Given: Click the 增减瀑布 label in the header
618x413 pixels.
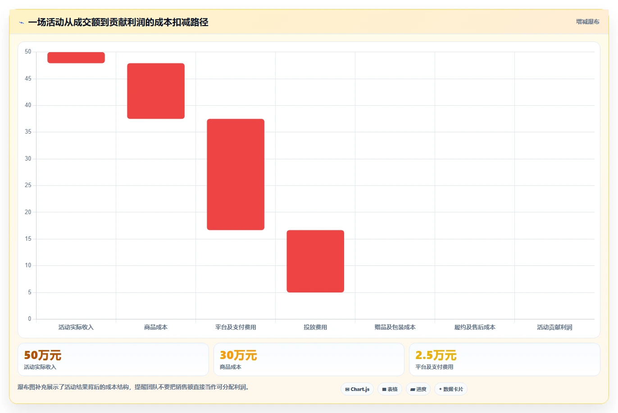Looking at the screenshot, I should pyautogui.click(x=587, y=22).
